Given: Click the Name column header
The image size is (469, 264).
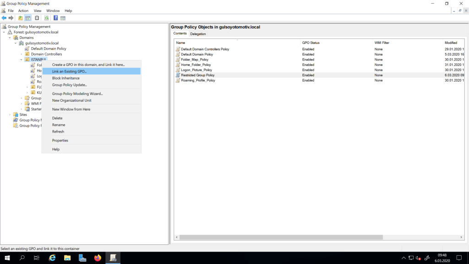Looking at the screenshot, I should [180, 43].
